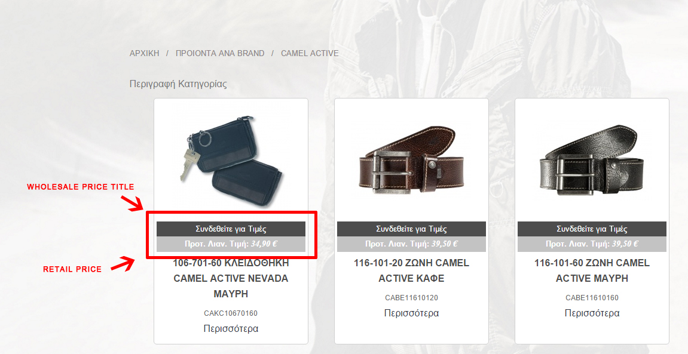The height and width of the screenshot is (354, 688).
Task: Click Συνδεθείτε για Τιμές on brown belt card
Action: 412,229
